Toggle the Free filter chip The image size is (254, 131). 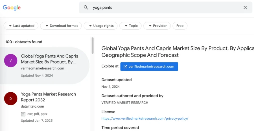point(180,26)
